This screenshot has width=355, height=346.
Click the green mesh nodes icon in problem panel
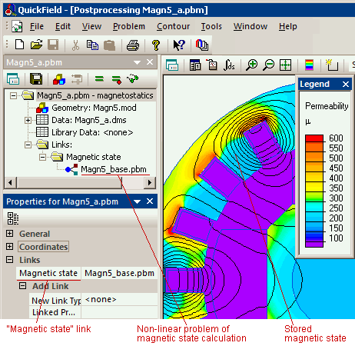click(x=133, y=78)
